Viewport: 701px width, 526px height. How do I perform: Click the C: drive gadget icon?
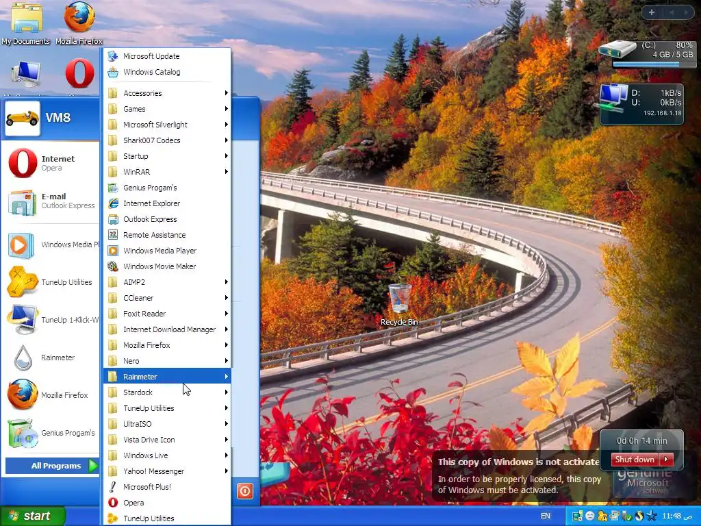(x=618, y=49)
